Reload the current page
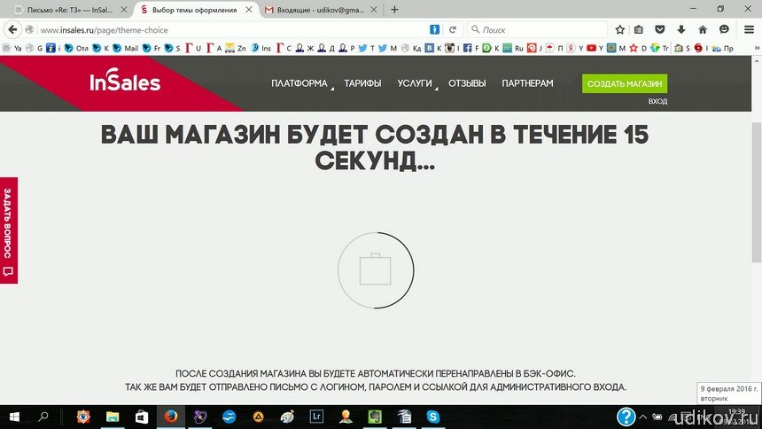Image resolution: width=762 pixels, height=429 pixels. pyautogui.click(x=453, y=29)
